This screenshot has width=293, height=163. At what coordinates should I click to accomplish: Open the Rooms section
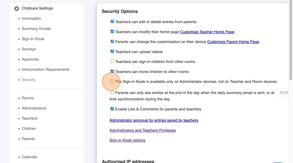[28, 98]
